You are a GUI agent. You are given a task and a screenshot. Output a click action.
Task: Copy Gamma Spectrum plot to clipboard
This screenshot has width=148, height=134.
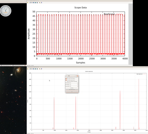pos(27,69)
